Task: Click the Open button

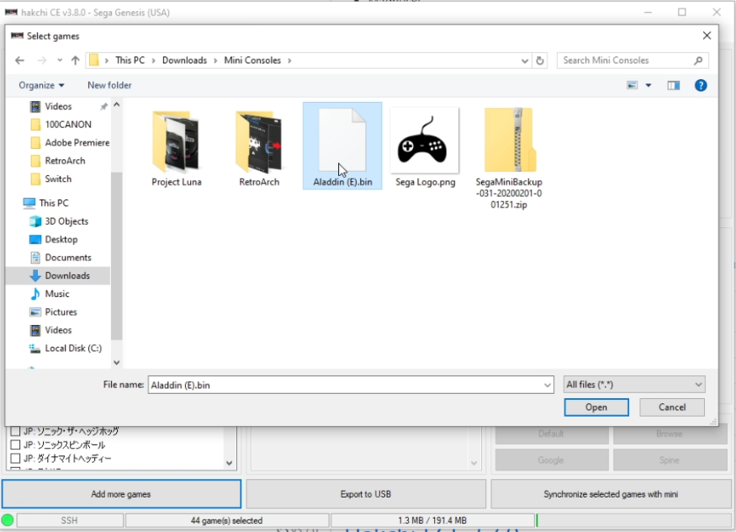Action: tap(596, 407)
